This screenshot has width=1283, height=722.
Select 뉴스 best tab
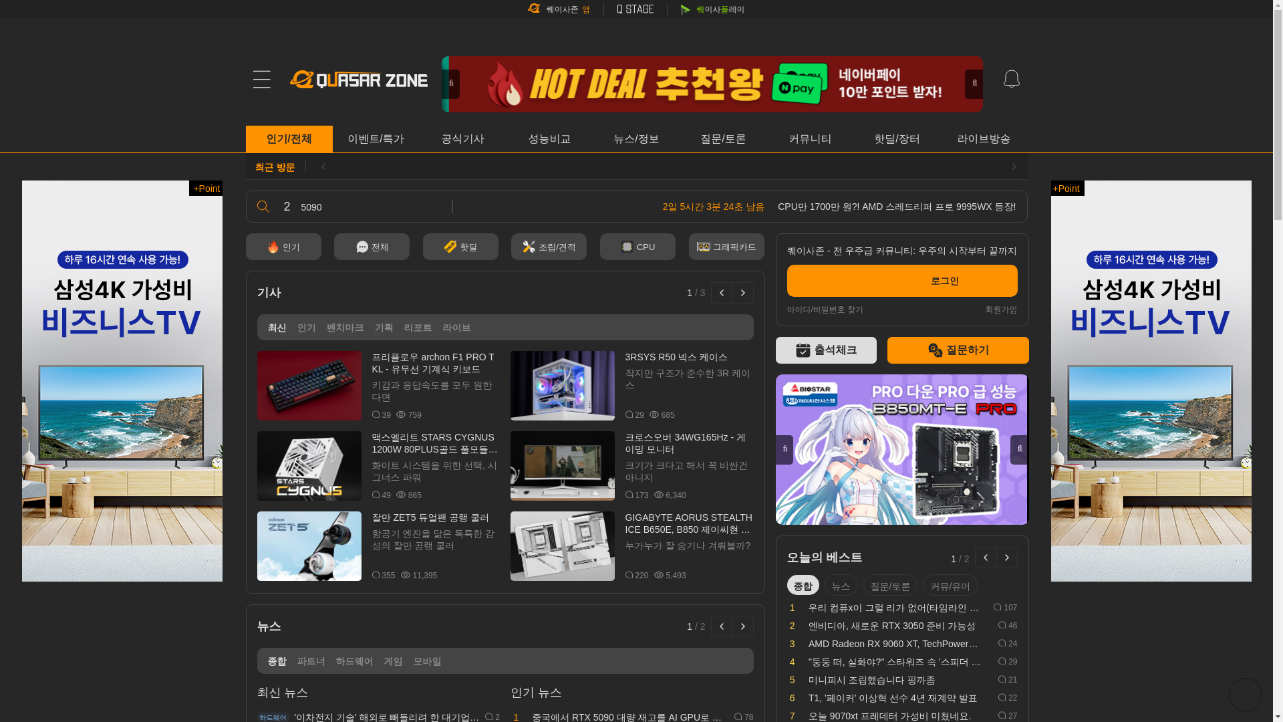pyautogui.click(x=841, y=586)
